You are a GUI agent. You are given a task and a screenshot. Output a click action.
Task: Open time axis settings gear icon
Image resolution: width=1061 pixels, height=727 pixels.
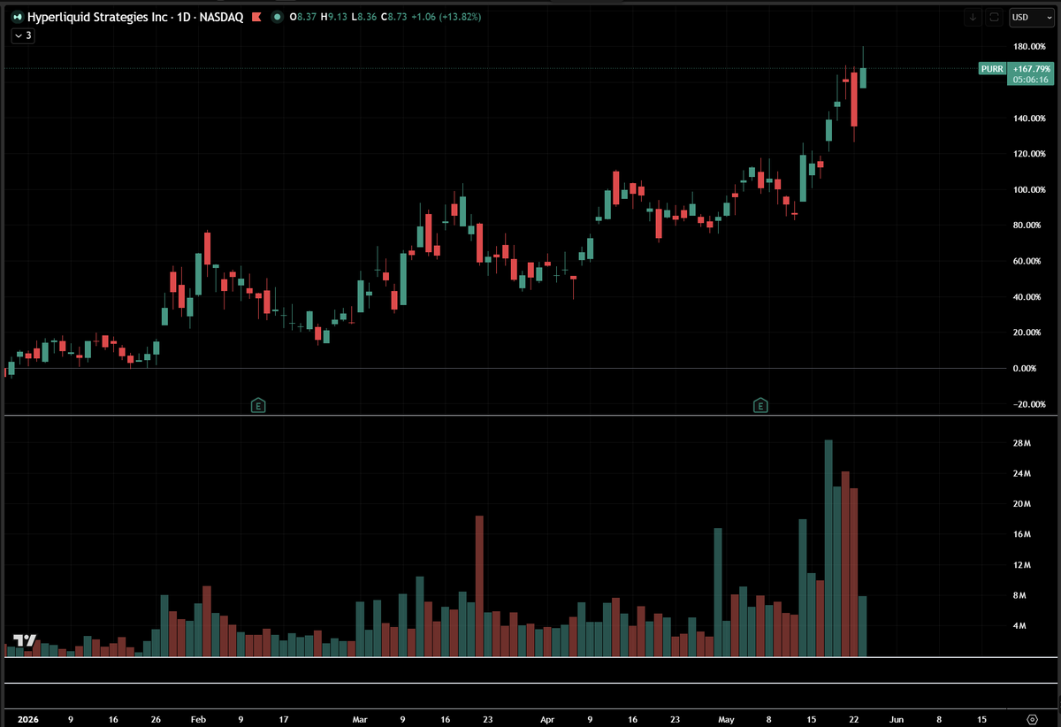1032,720
